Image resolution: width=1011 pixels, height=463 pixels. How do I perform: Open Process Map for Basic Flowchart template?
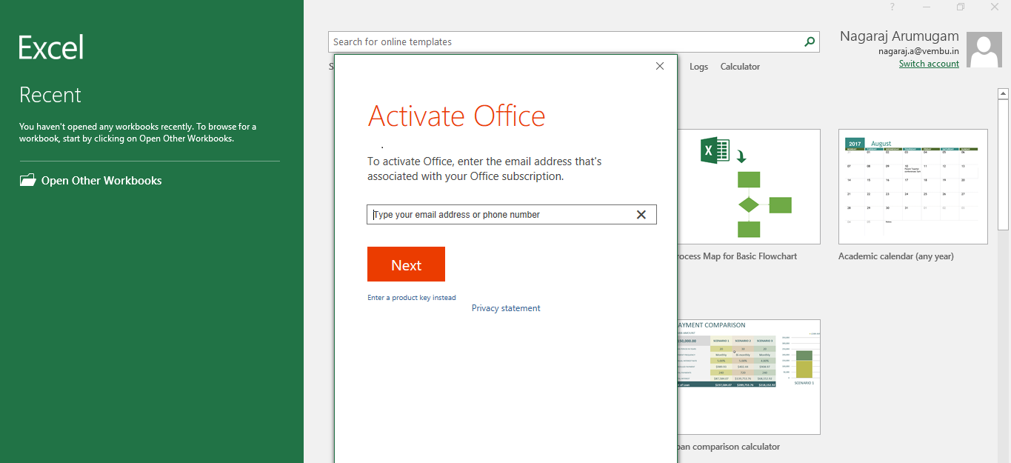pyautogui.click(x=748, y=187)
